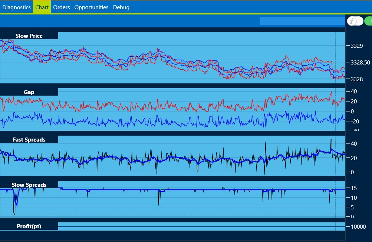The image size is (372, 242).
Task: Click the Slow Spreads panel header
Action: tap(29, 185)
